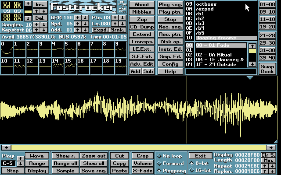Open the Nibbles game
This screenshot has height=175, width=281.
pos(142,12)
